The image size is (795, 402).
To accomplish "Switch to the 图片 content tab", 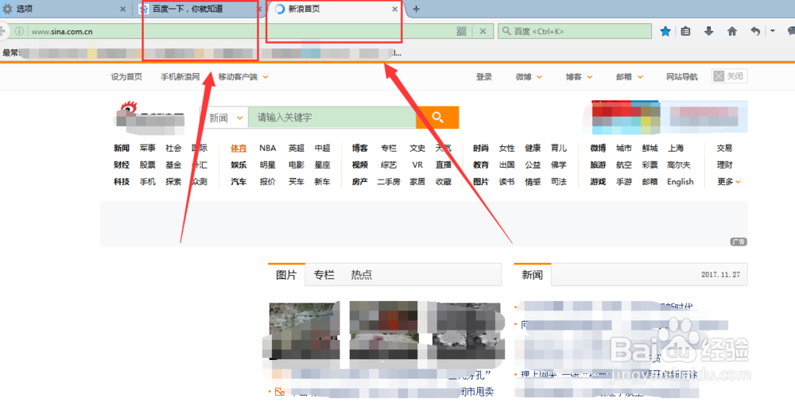I will (x=286, y=275).
